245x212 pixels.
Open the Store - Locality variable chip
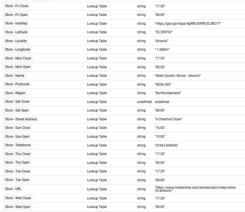point(17,41)
